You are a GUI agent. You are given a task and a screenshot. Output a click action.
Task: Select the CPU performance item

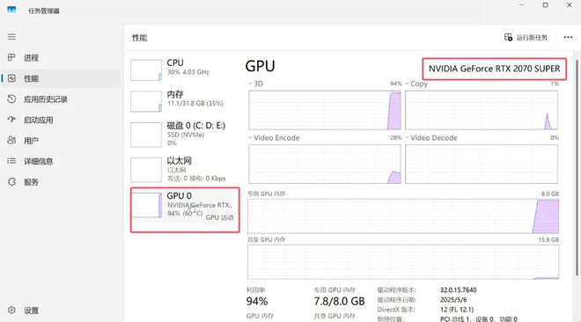point(185,70)
